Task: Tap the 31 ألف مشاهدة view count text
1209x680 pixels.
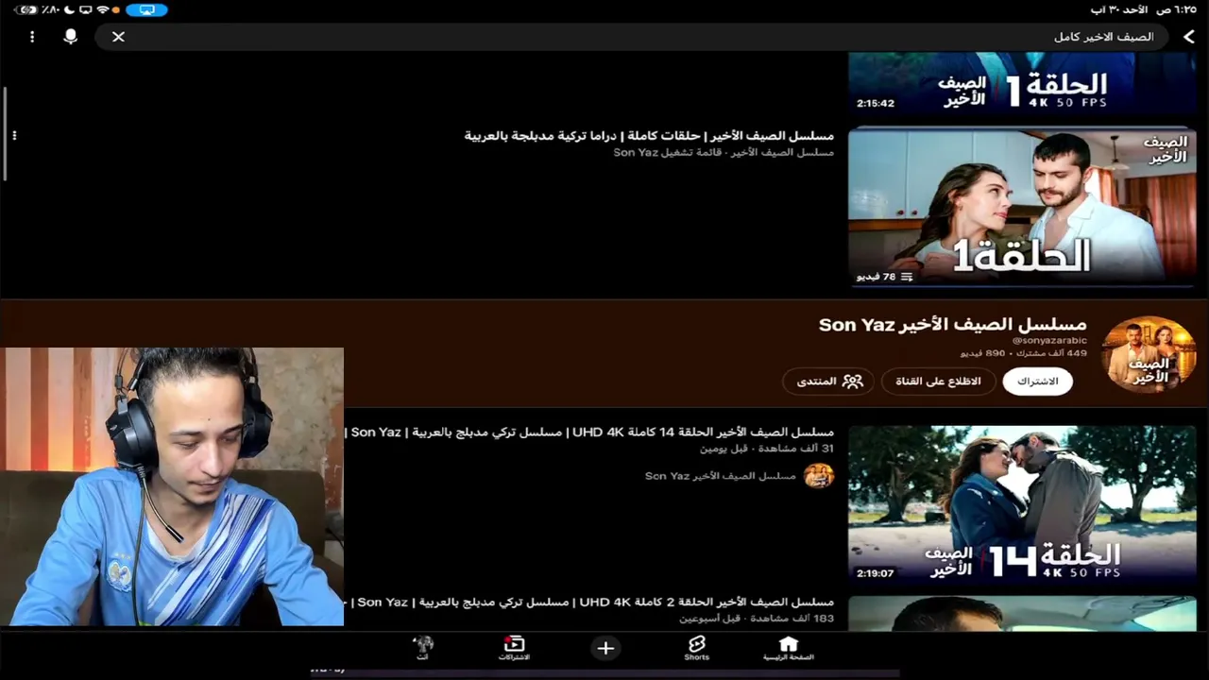Action: tap(793, 449)
